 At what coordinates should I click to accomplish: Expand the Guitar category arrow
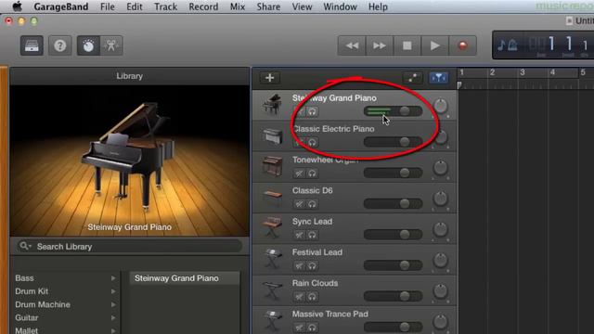coord(113,317)
